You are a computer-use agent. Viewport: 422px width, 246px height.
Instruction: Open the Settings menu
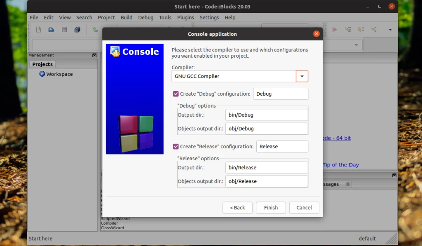click(209, 17)
